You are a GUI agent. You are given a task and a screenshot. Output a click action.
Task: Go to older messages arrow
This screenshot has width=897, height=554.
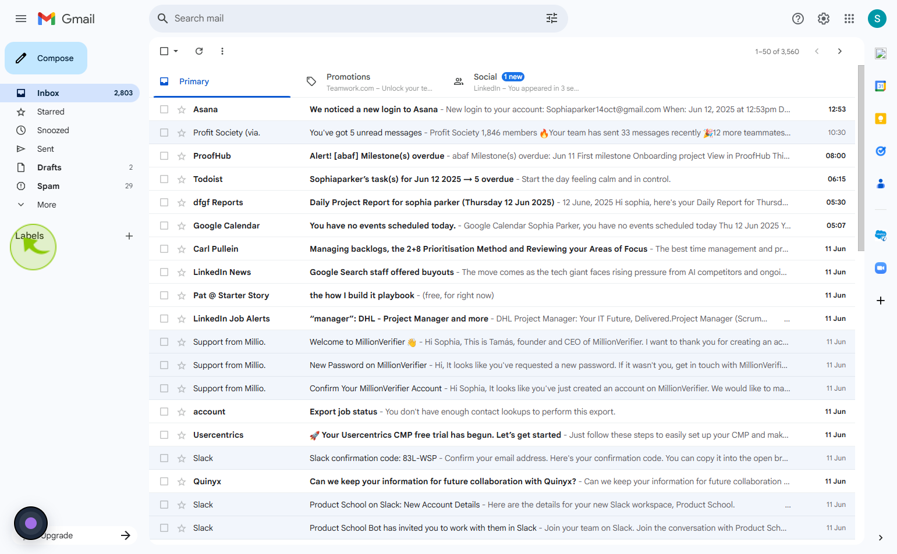coord(840,51)
